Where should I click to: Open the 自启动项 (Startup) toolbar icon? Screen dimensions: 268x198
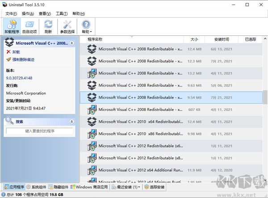click(30, 25)
